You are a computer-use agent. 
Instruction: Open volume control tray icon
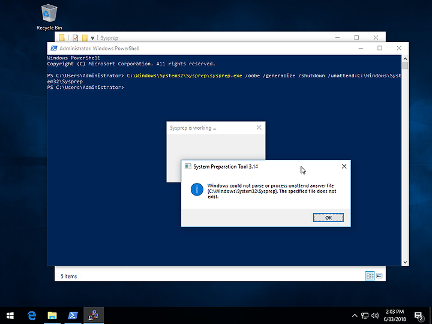coord(374,316)
